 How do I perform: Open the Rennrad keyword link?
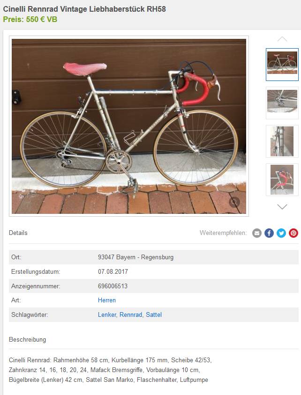coord(131,315)
